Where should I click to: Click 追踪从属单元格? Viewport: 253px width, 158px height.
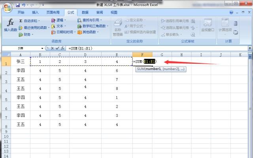coord(175,28)
